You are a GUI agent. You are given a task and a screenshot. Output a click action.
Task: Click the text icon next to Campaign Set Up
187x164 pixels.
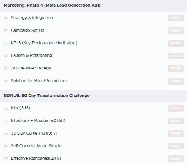[x=6, y=31]
